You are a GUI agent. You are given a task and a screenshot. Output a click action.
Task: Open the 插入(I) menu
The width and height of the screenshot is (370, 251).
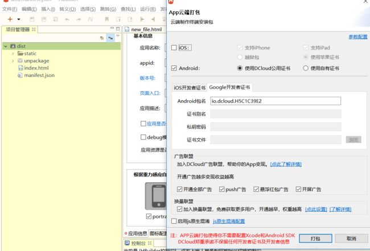[x=48, y=9]
